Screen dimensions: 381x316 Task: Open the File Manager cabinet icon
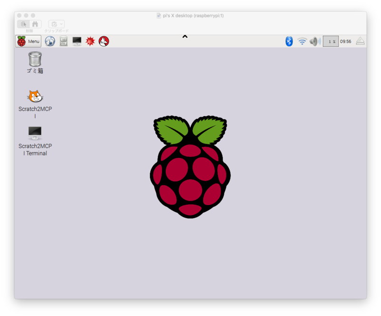pos(64,41)
